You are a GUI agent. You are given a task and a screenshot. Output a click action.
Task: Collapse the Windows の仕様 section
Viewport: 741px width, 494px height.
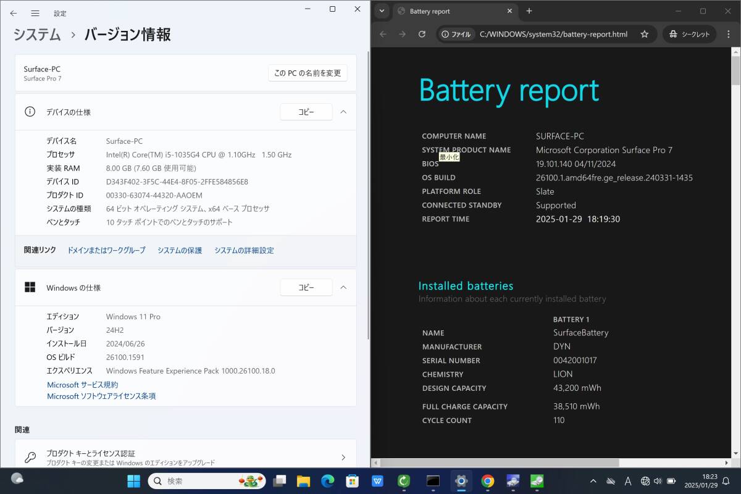(344, 287)
